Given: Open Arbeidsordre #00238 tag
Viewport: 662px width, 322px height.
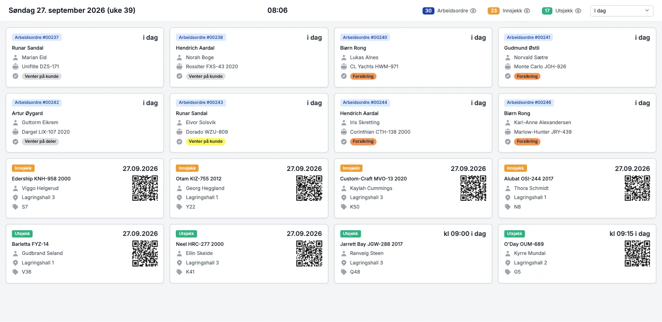Looking at the screenshot, I should coord(201,37).
